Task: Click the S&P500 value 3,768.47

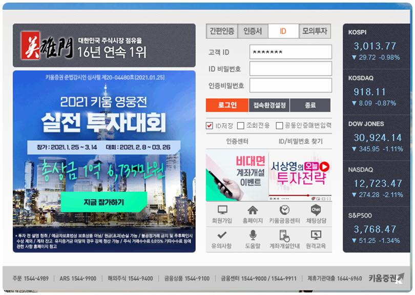Action: 375,229
